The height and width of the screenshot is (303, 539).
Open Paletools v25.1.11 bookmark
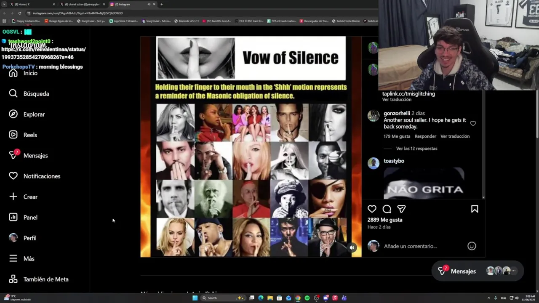tap(187, 21)
